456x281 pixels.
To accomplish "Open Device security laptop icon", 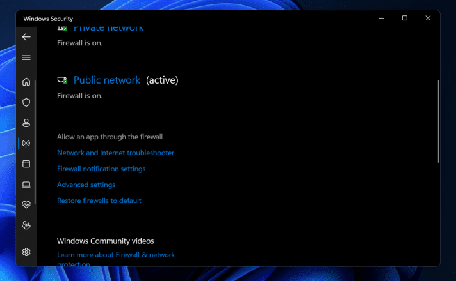I will coord(26,185).
